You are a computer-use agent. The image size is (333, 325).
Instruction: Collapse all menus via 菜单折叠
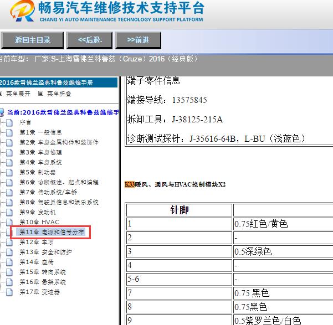point(59,94)
